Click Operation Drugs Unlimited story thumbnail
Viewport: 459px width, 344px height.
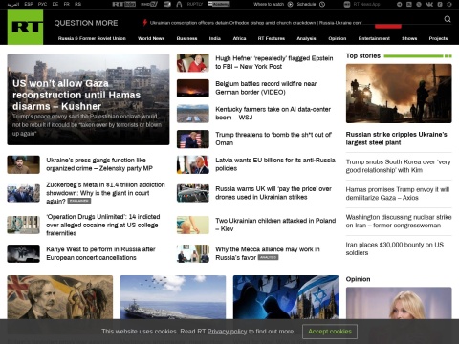click(24, 225)
